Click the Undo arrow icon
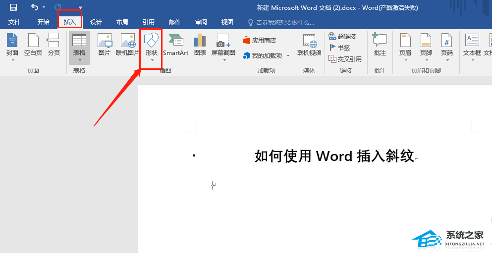 pyautogui.click(x=35, y=7)
